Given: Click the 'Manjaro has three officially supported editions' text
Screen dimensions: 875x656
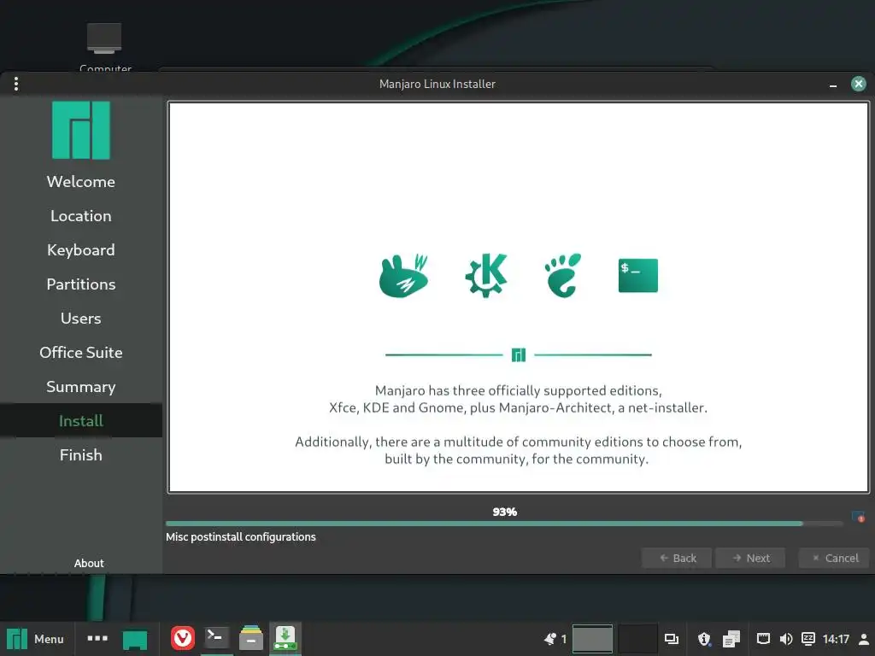Looking at the screenshot, I should point(518,390).
